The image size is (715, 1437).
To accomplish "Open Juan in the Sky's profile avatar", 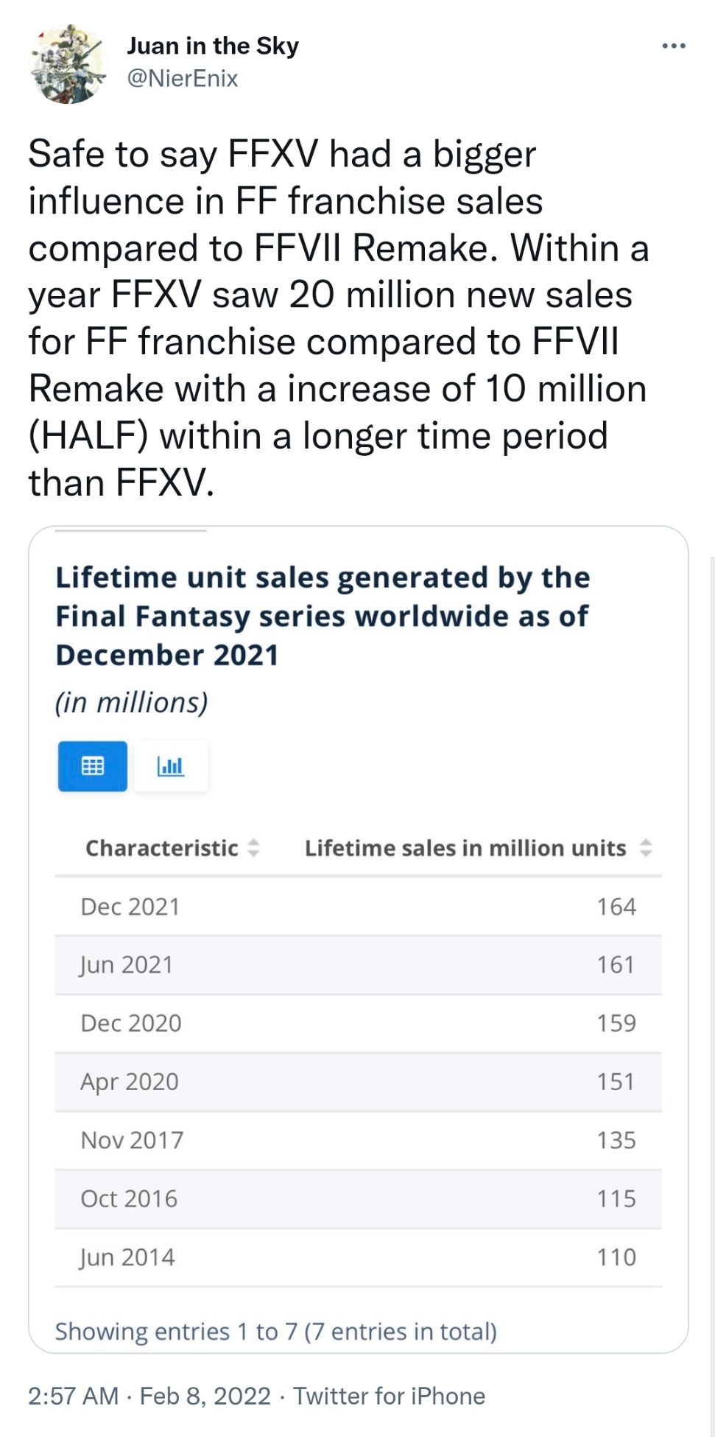I will (68, 63).
